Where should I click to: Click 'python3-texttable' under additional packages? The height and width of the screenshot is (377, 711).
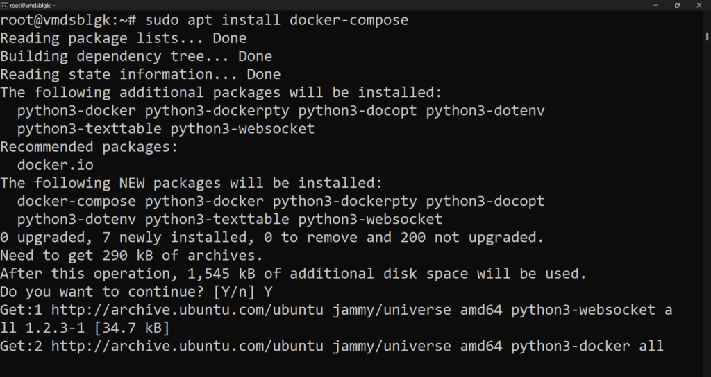(90, 128)
